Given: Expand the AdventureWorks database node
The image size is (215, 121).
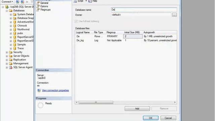Looking at the screenshot, I should point(11,22).
